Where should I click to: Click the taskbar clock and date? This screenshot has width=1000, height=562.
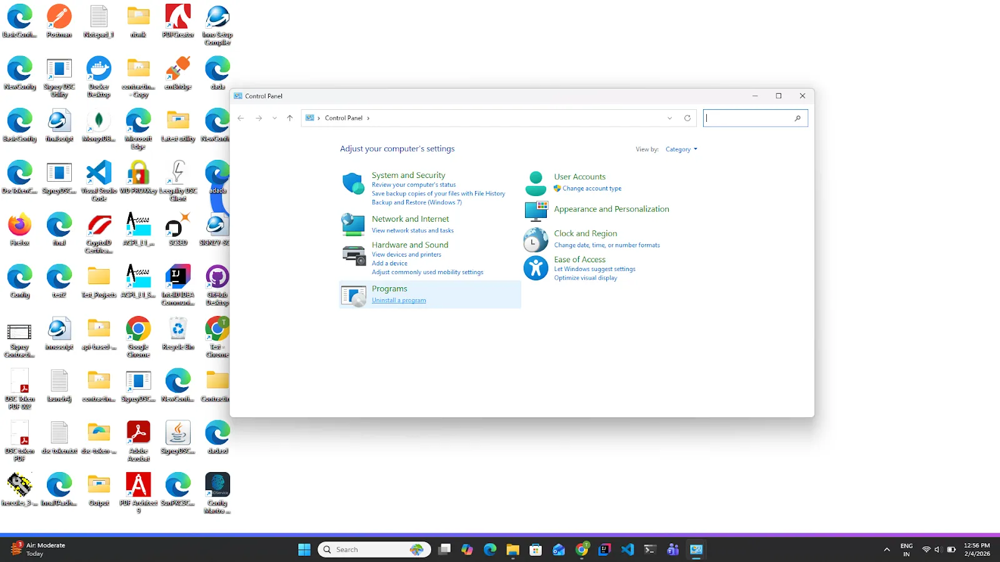click(x=977, y=550)
